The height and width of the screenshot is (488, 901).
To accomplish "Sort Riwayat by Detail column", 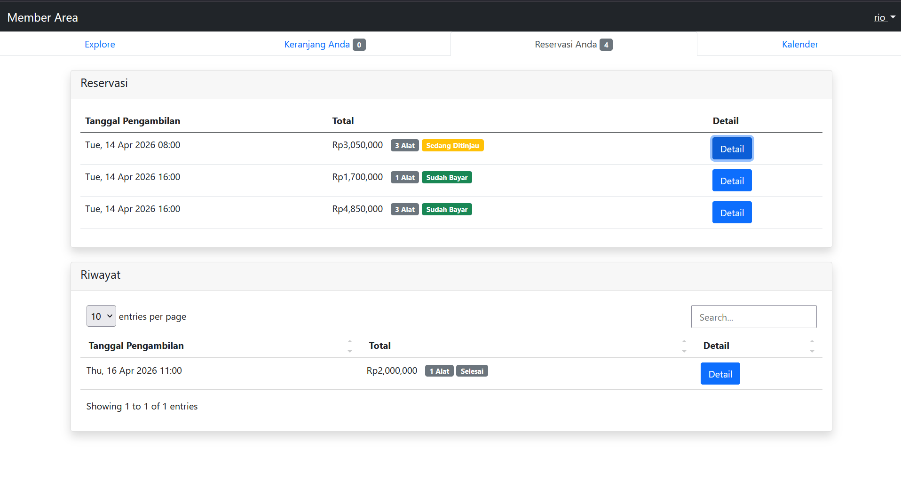I will [x=759, y=346].
